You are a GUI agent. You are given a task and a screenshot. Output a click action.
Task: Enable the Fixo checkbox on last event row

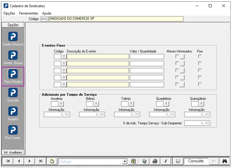pos(200,84)
